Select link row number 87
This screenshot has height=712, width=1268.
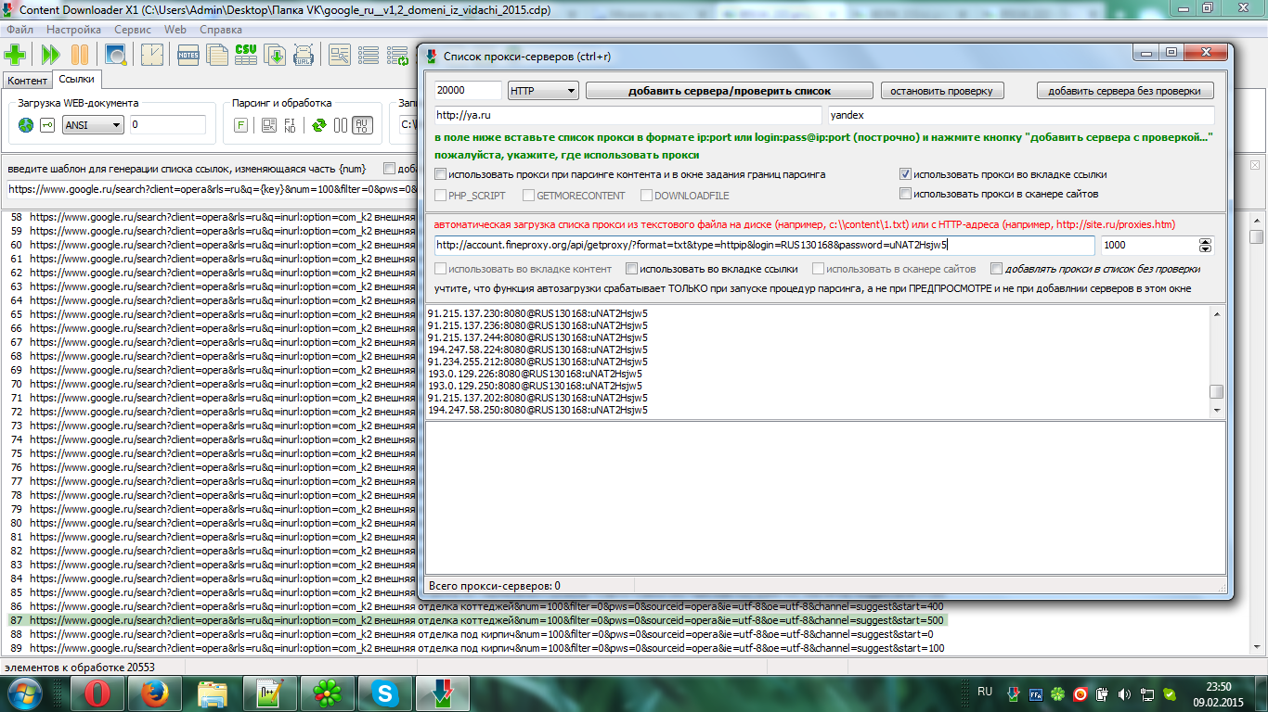point(477,620)
